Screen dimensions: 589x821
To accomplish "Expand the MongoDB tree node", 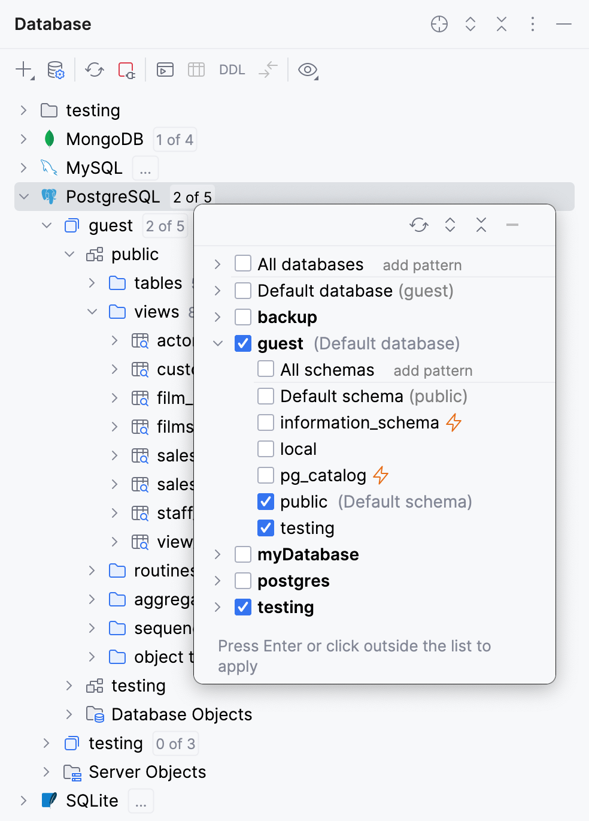I will coord(23,139).
